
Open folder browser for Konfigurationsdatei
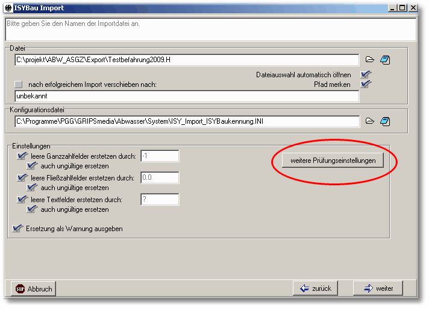pyautogui.click(x=370, y=121)
